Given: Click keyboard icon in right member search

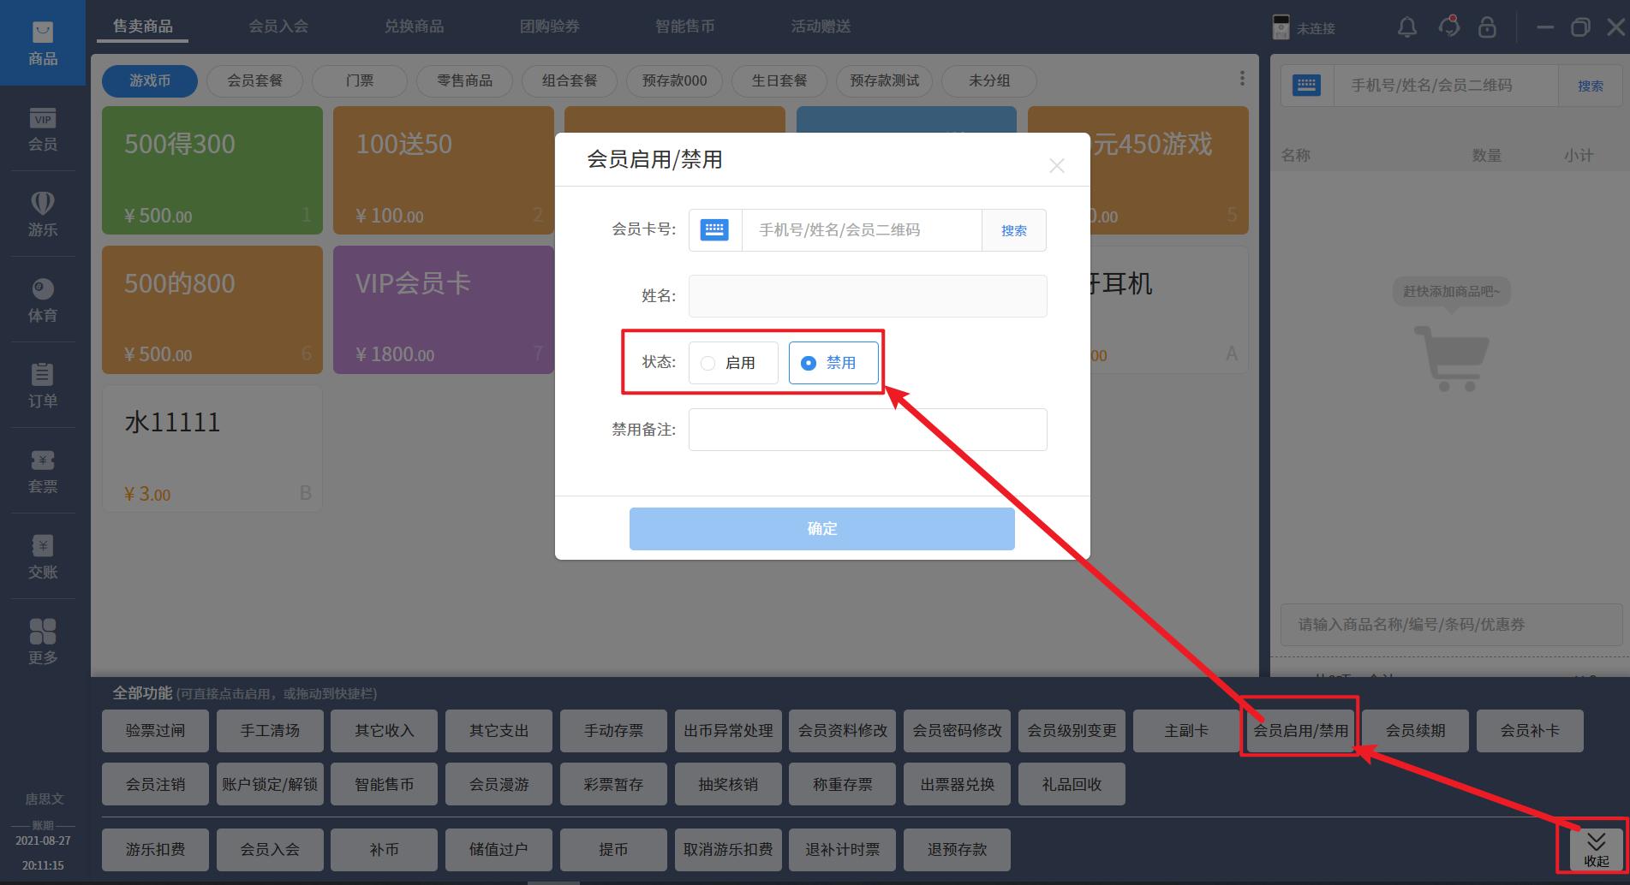Looking at the screenshot, I should 1306,85.
